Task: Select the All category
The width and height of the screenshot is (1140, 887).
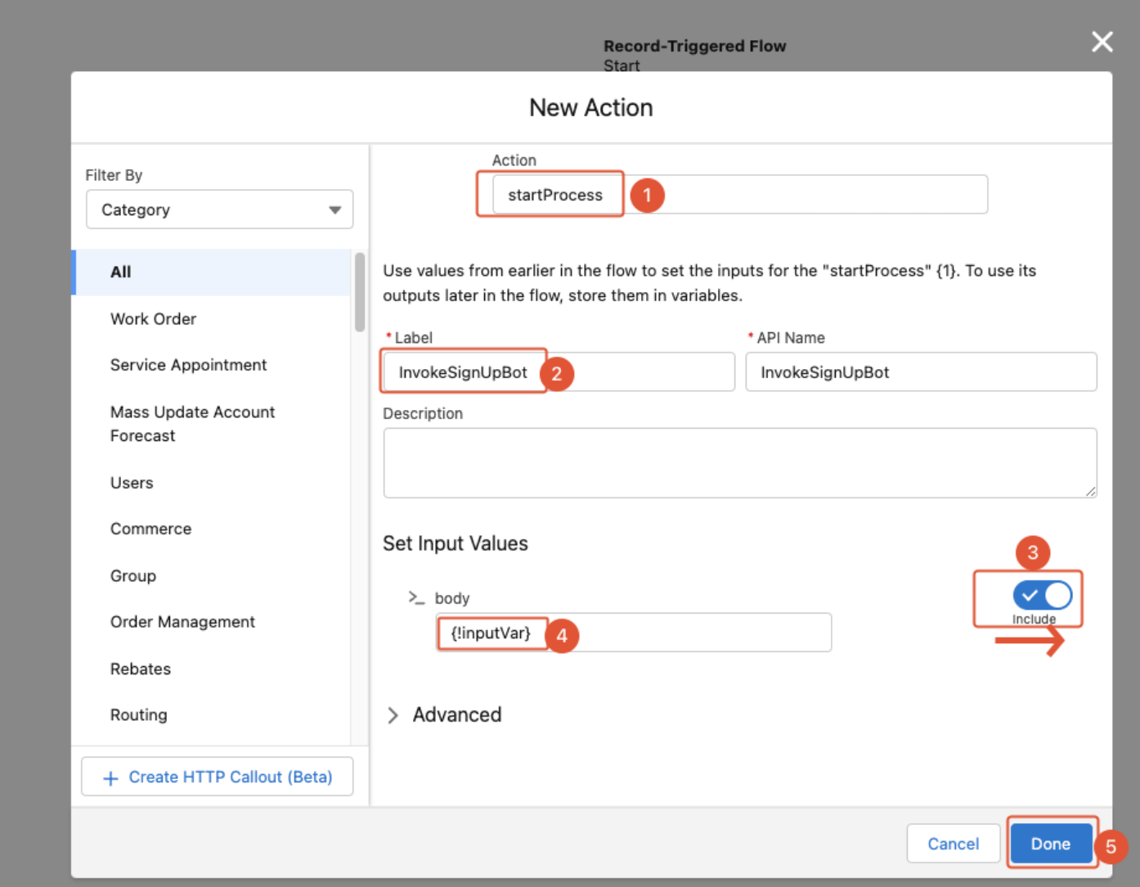Action: click(121, 272)
